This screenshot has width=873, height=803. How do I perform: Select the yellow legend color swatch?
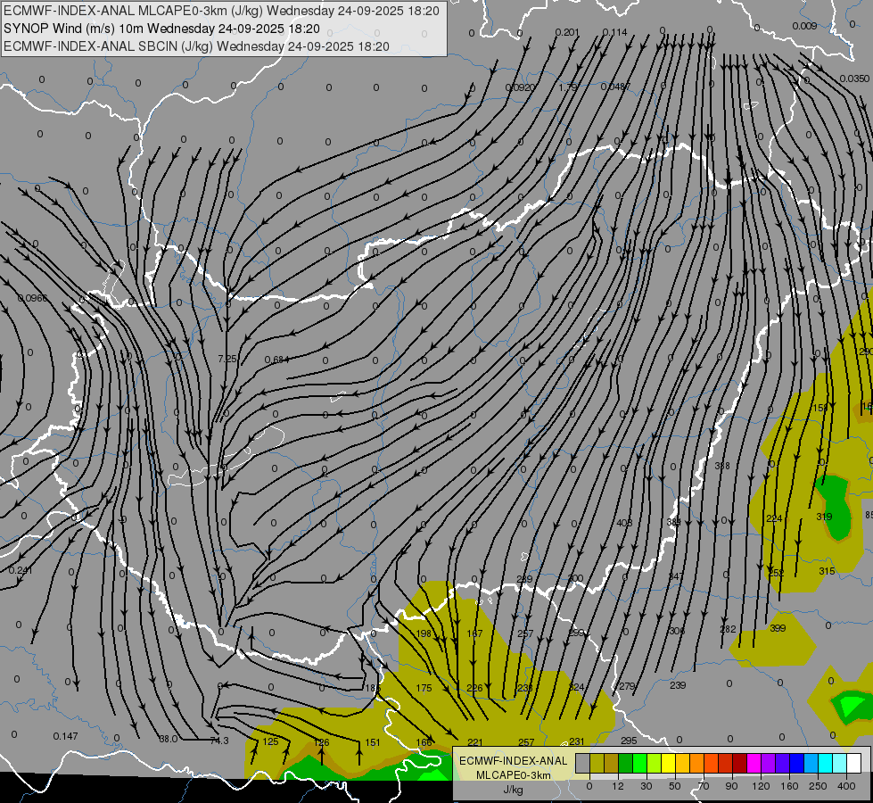(668, 763)
